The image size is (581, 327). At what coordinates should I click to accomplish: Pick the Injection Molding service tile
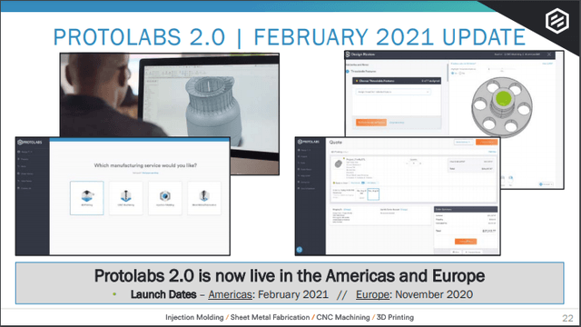[x=165, y=198]
